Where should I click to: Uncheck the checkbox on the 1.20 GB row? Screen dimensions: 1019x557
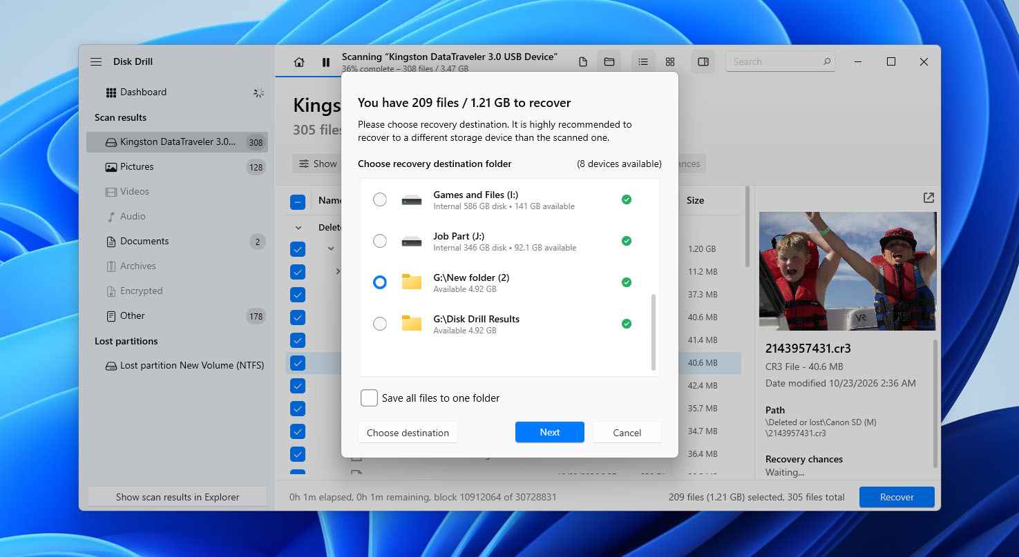pyautogui.click(x=298, y=249)
